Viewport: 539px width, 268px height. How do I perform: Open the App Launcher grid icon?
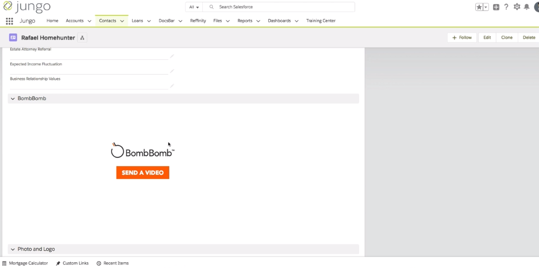pos(9,21)
